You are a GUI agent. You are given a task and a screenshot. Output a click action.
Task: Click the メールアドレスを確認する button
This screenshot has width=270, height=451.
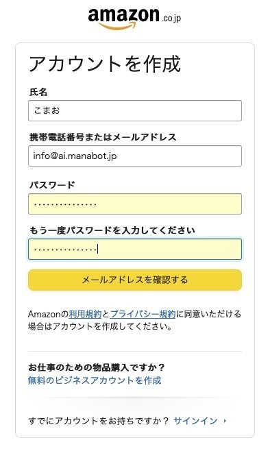(135, 280)
